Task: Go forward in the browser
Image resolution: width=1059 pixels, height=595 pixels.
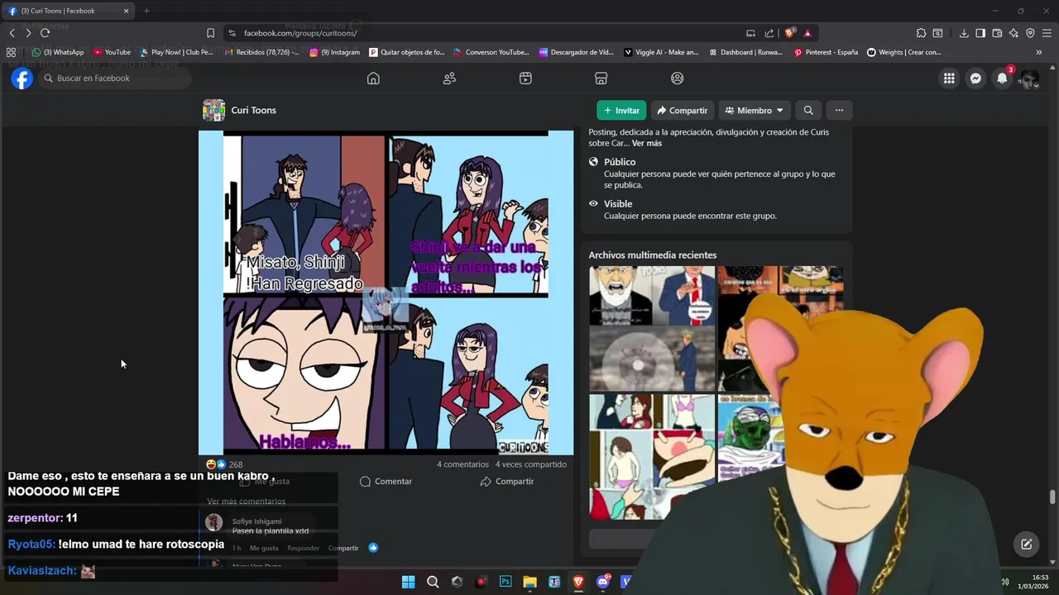Action: click(x=28, y=33)
